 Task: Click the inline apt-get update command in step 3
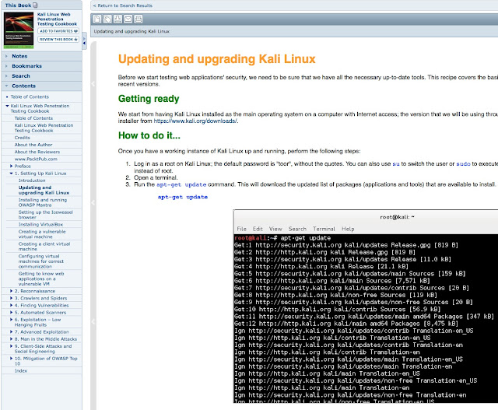pyautogui.click(x=181, y=184)
